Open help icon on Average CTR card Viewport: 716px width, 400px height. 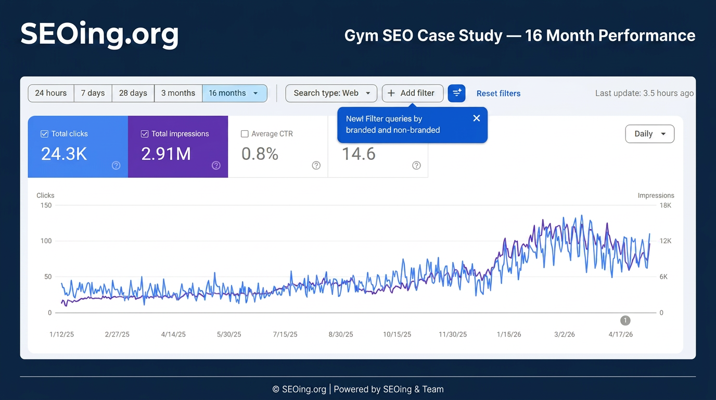tap(316, 165)
